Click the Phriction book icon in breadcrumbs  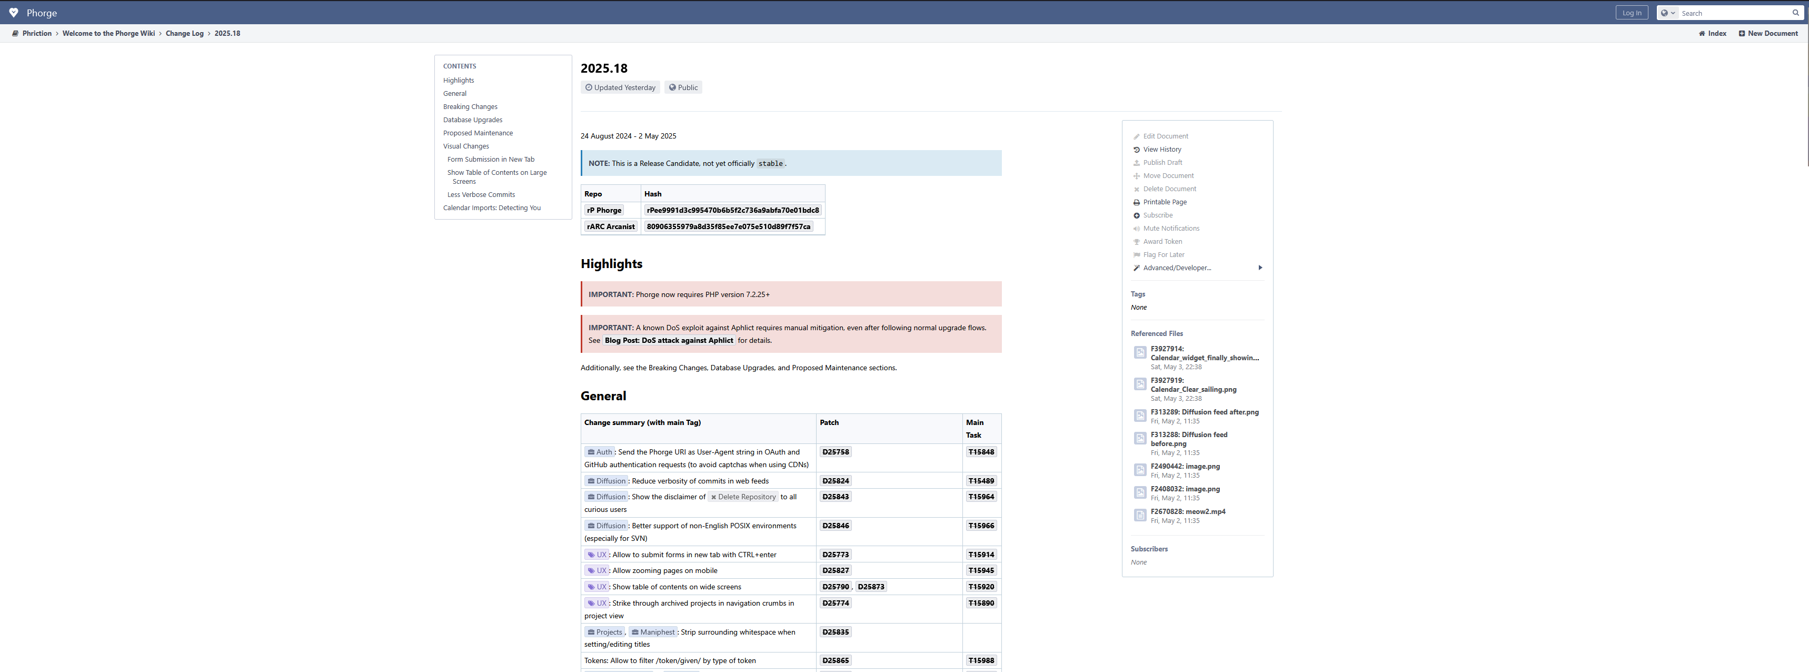tap(15, 33)
